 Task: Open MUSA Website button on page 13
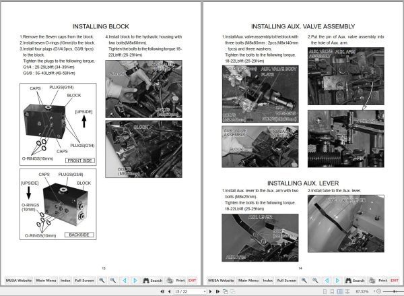tap(19, 280)
